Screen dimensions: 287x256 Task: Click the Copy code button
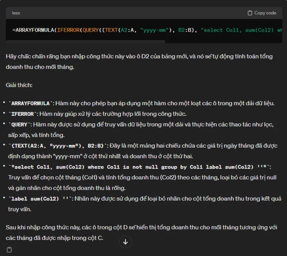coord(262,13)
